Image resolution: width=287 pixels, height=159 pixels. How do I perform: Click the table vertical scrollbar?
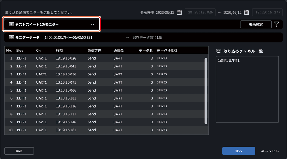206,91
